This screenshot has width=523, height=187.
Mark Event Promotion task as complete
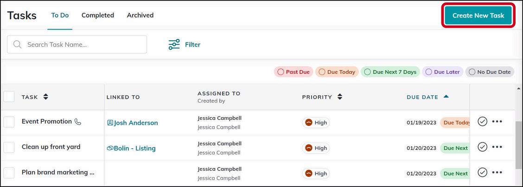coord(482,122)
